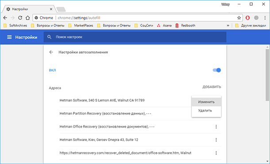270x164 pixels.
Task: Open the Asana bookmark
Action: (x=164, y=26)
